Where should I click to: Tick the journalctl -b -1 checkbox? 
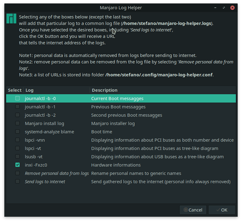17,107
